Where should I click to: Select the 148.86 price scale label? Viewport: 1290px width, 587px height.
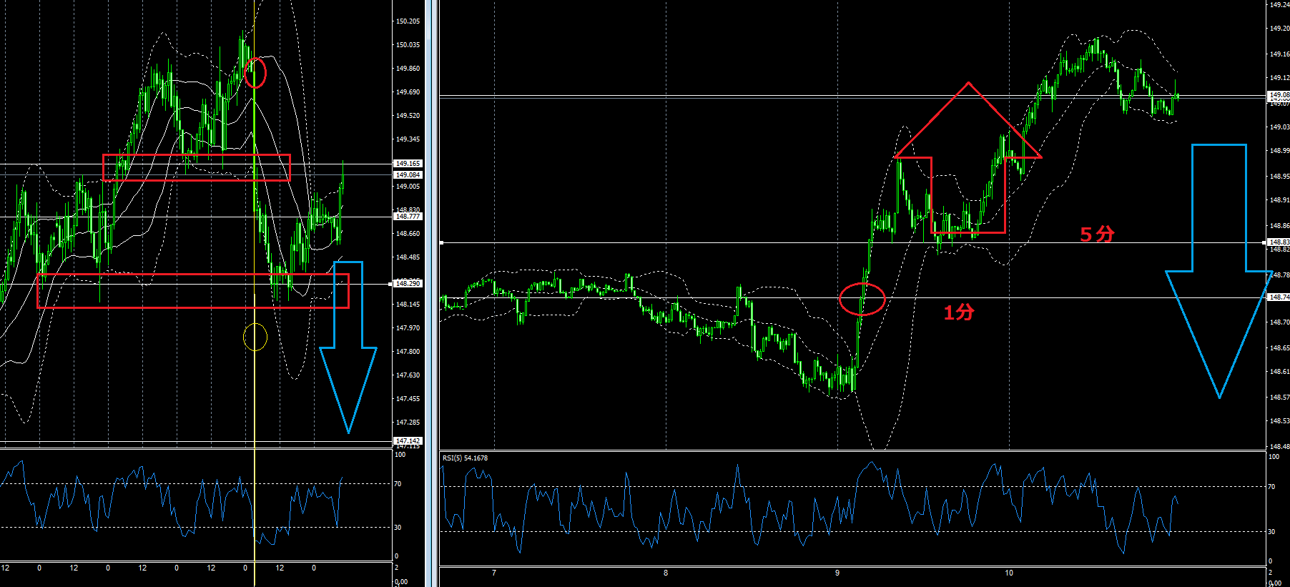(x=1279, y=226)
